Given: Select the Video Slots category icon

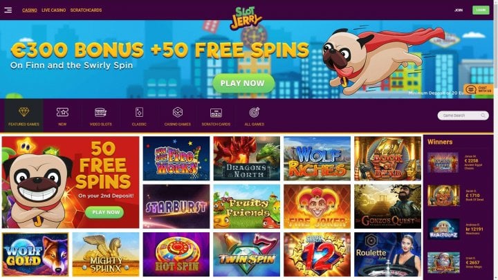Looking at the screenshot, I should click(101, 112).
